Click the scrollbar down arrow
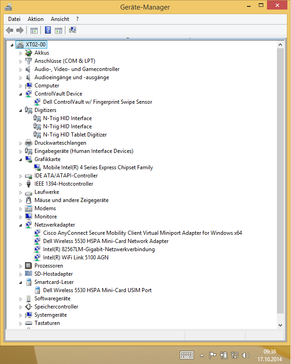Image resolution: width=291 pixels, height=364 pixels. (x=281, y=325)
